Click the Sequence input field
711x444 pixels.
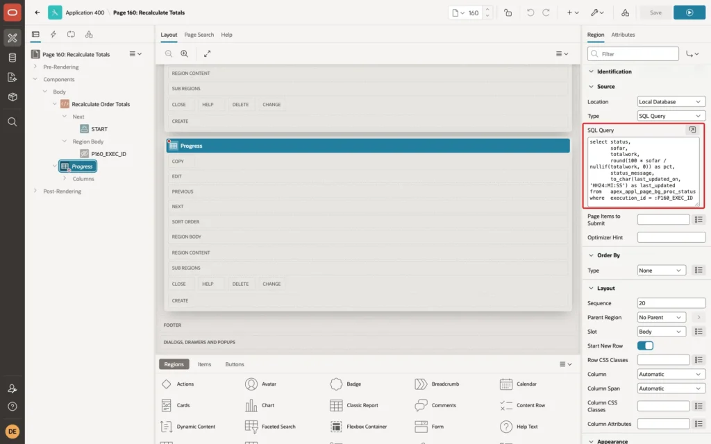[x=671, y=303]
